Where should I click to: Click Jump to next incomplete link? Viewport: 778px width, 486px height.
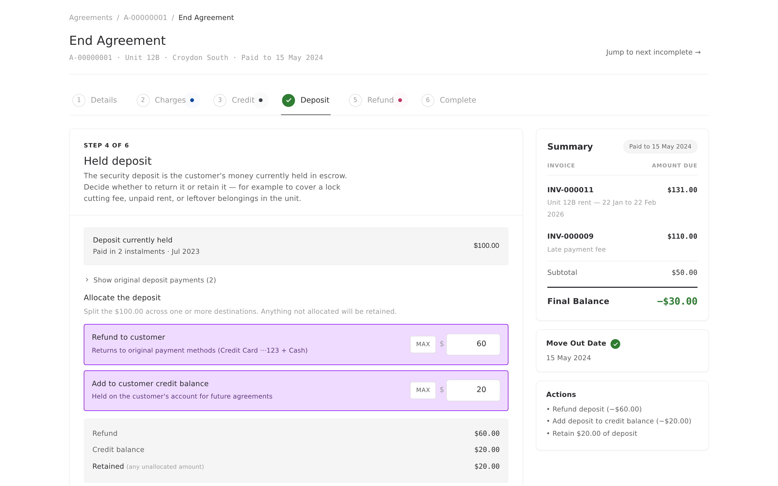point(653,52)
